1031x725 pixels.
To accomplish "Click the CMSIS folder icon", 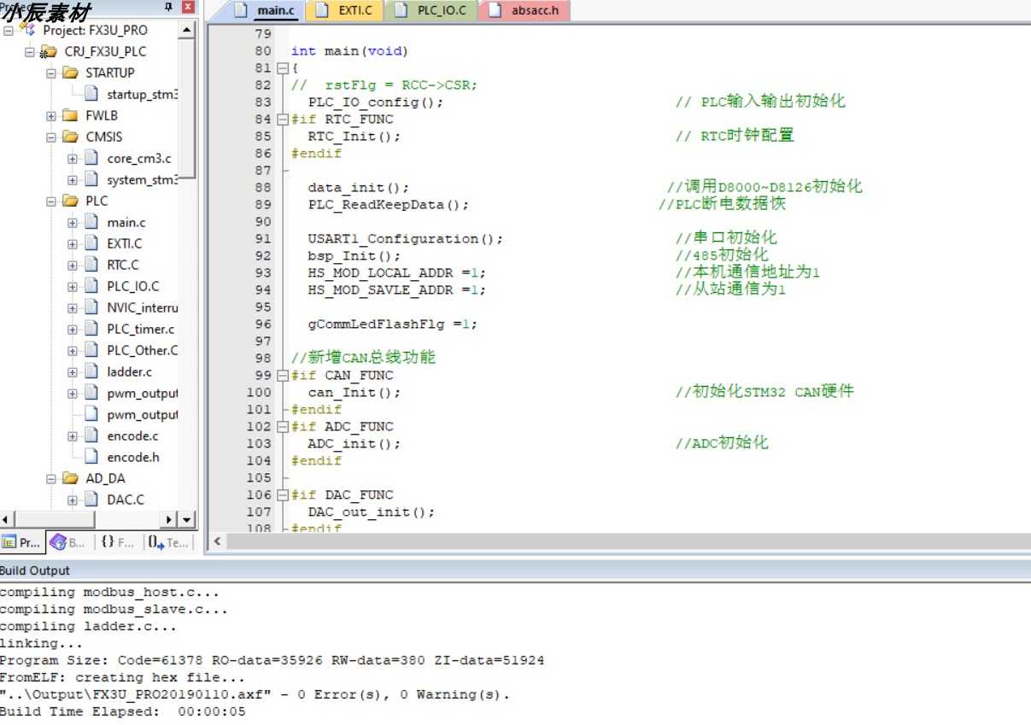I will [70, 137].
